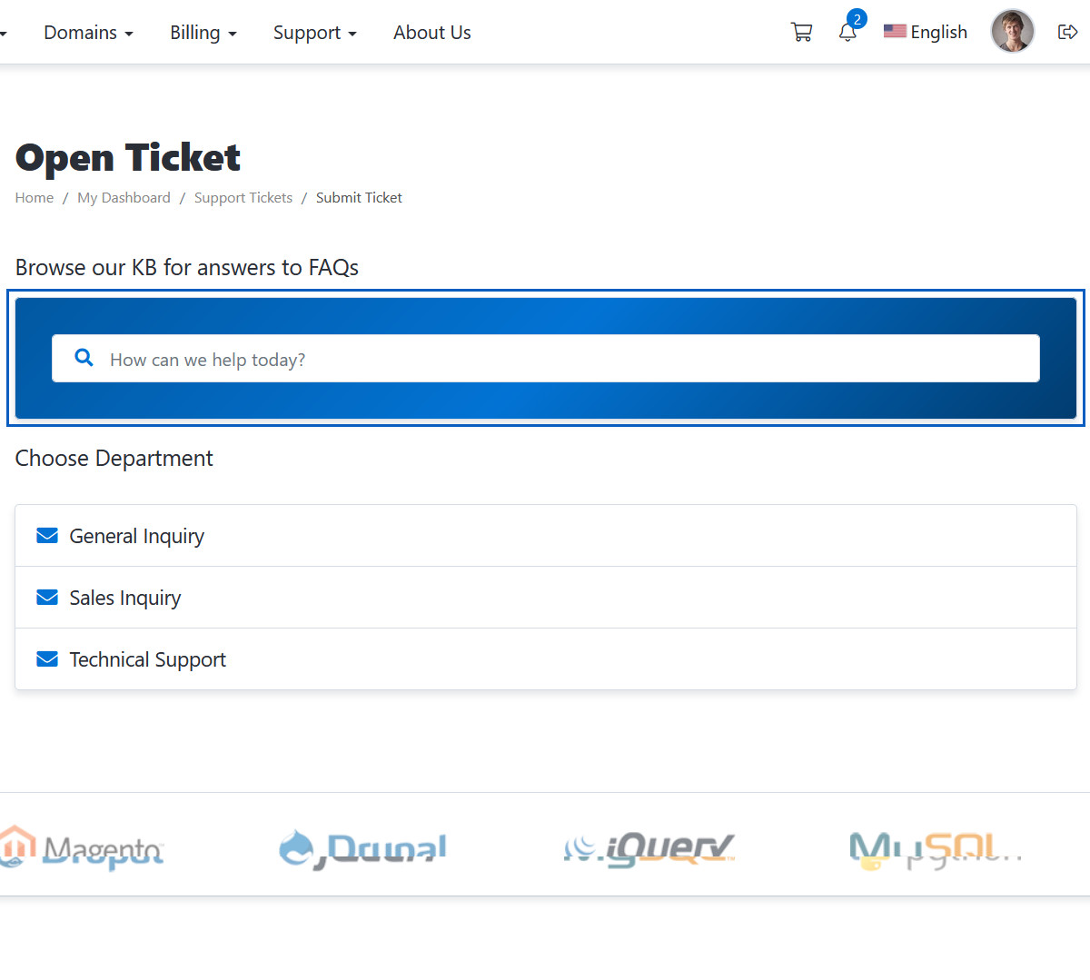
Task: Click the MySQL logo in carousel
Action: click(x=936, y=850)
